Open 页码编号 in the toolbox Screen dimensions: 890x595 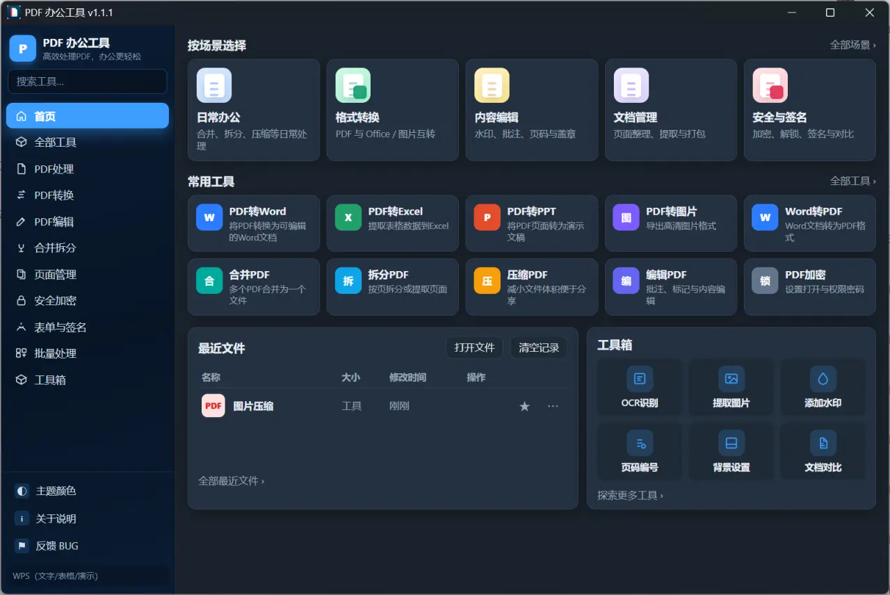[640, 452]
